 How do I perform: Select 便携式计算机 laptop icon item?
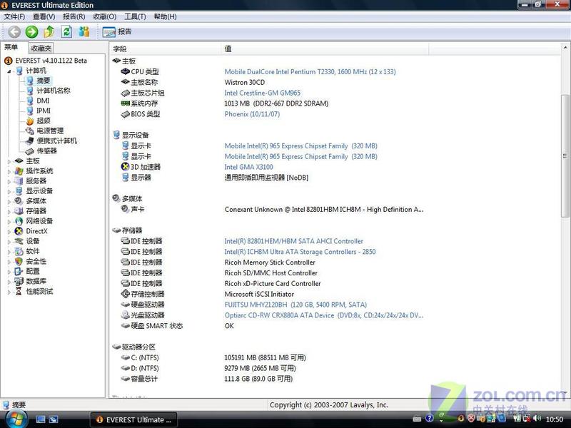[x=29, y=141]
